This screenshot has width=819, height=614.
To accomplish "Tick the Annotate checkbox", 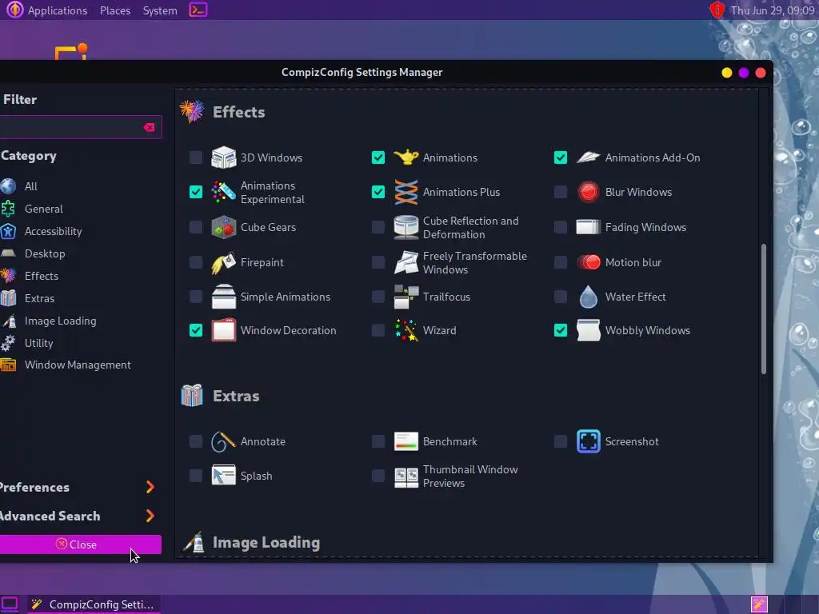I will click(x=196, y=441).
